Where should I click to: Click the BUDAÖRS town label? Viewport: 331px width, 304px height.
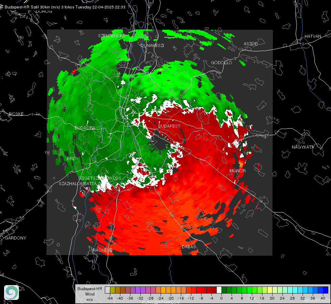(x=85, y=128)
